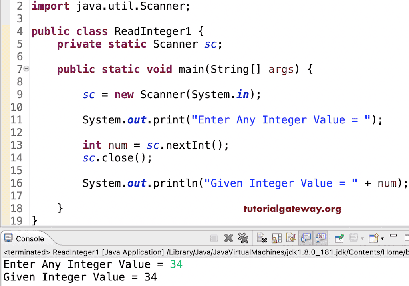409x286 pixels.
Task: Toggle Show Console When Standard Out Changes
Action: (x=306, y=238)
